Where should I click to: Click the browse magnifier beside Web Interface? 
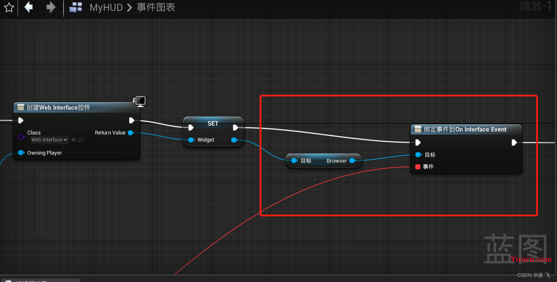click(x=81, y=140)
